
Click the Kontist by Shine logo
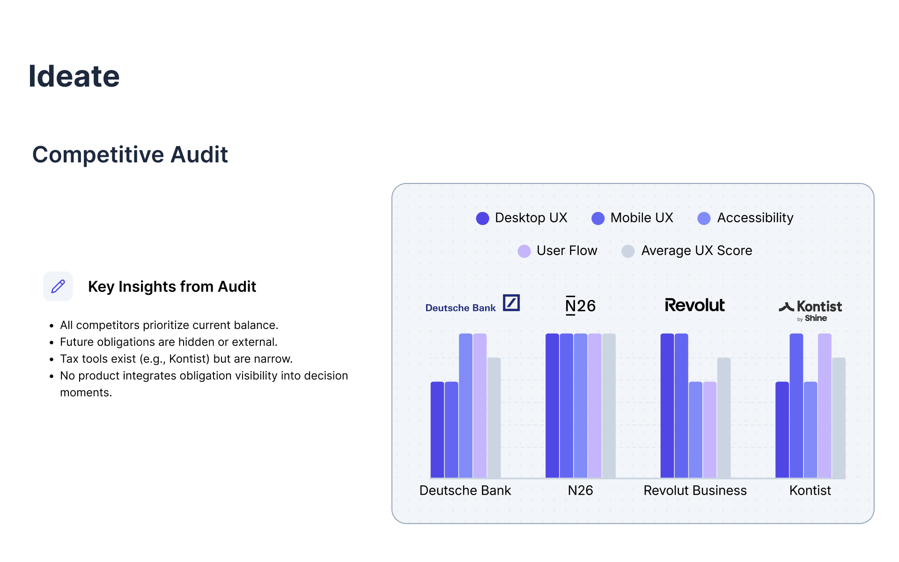[x=810, y=311]
